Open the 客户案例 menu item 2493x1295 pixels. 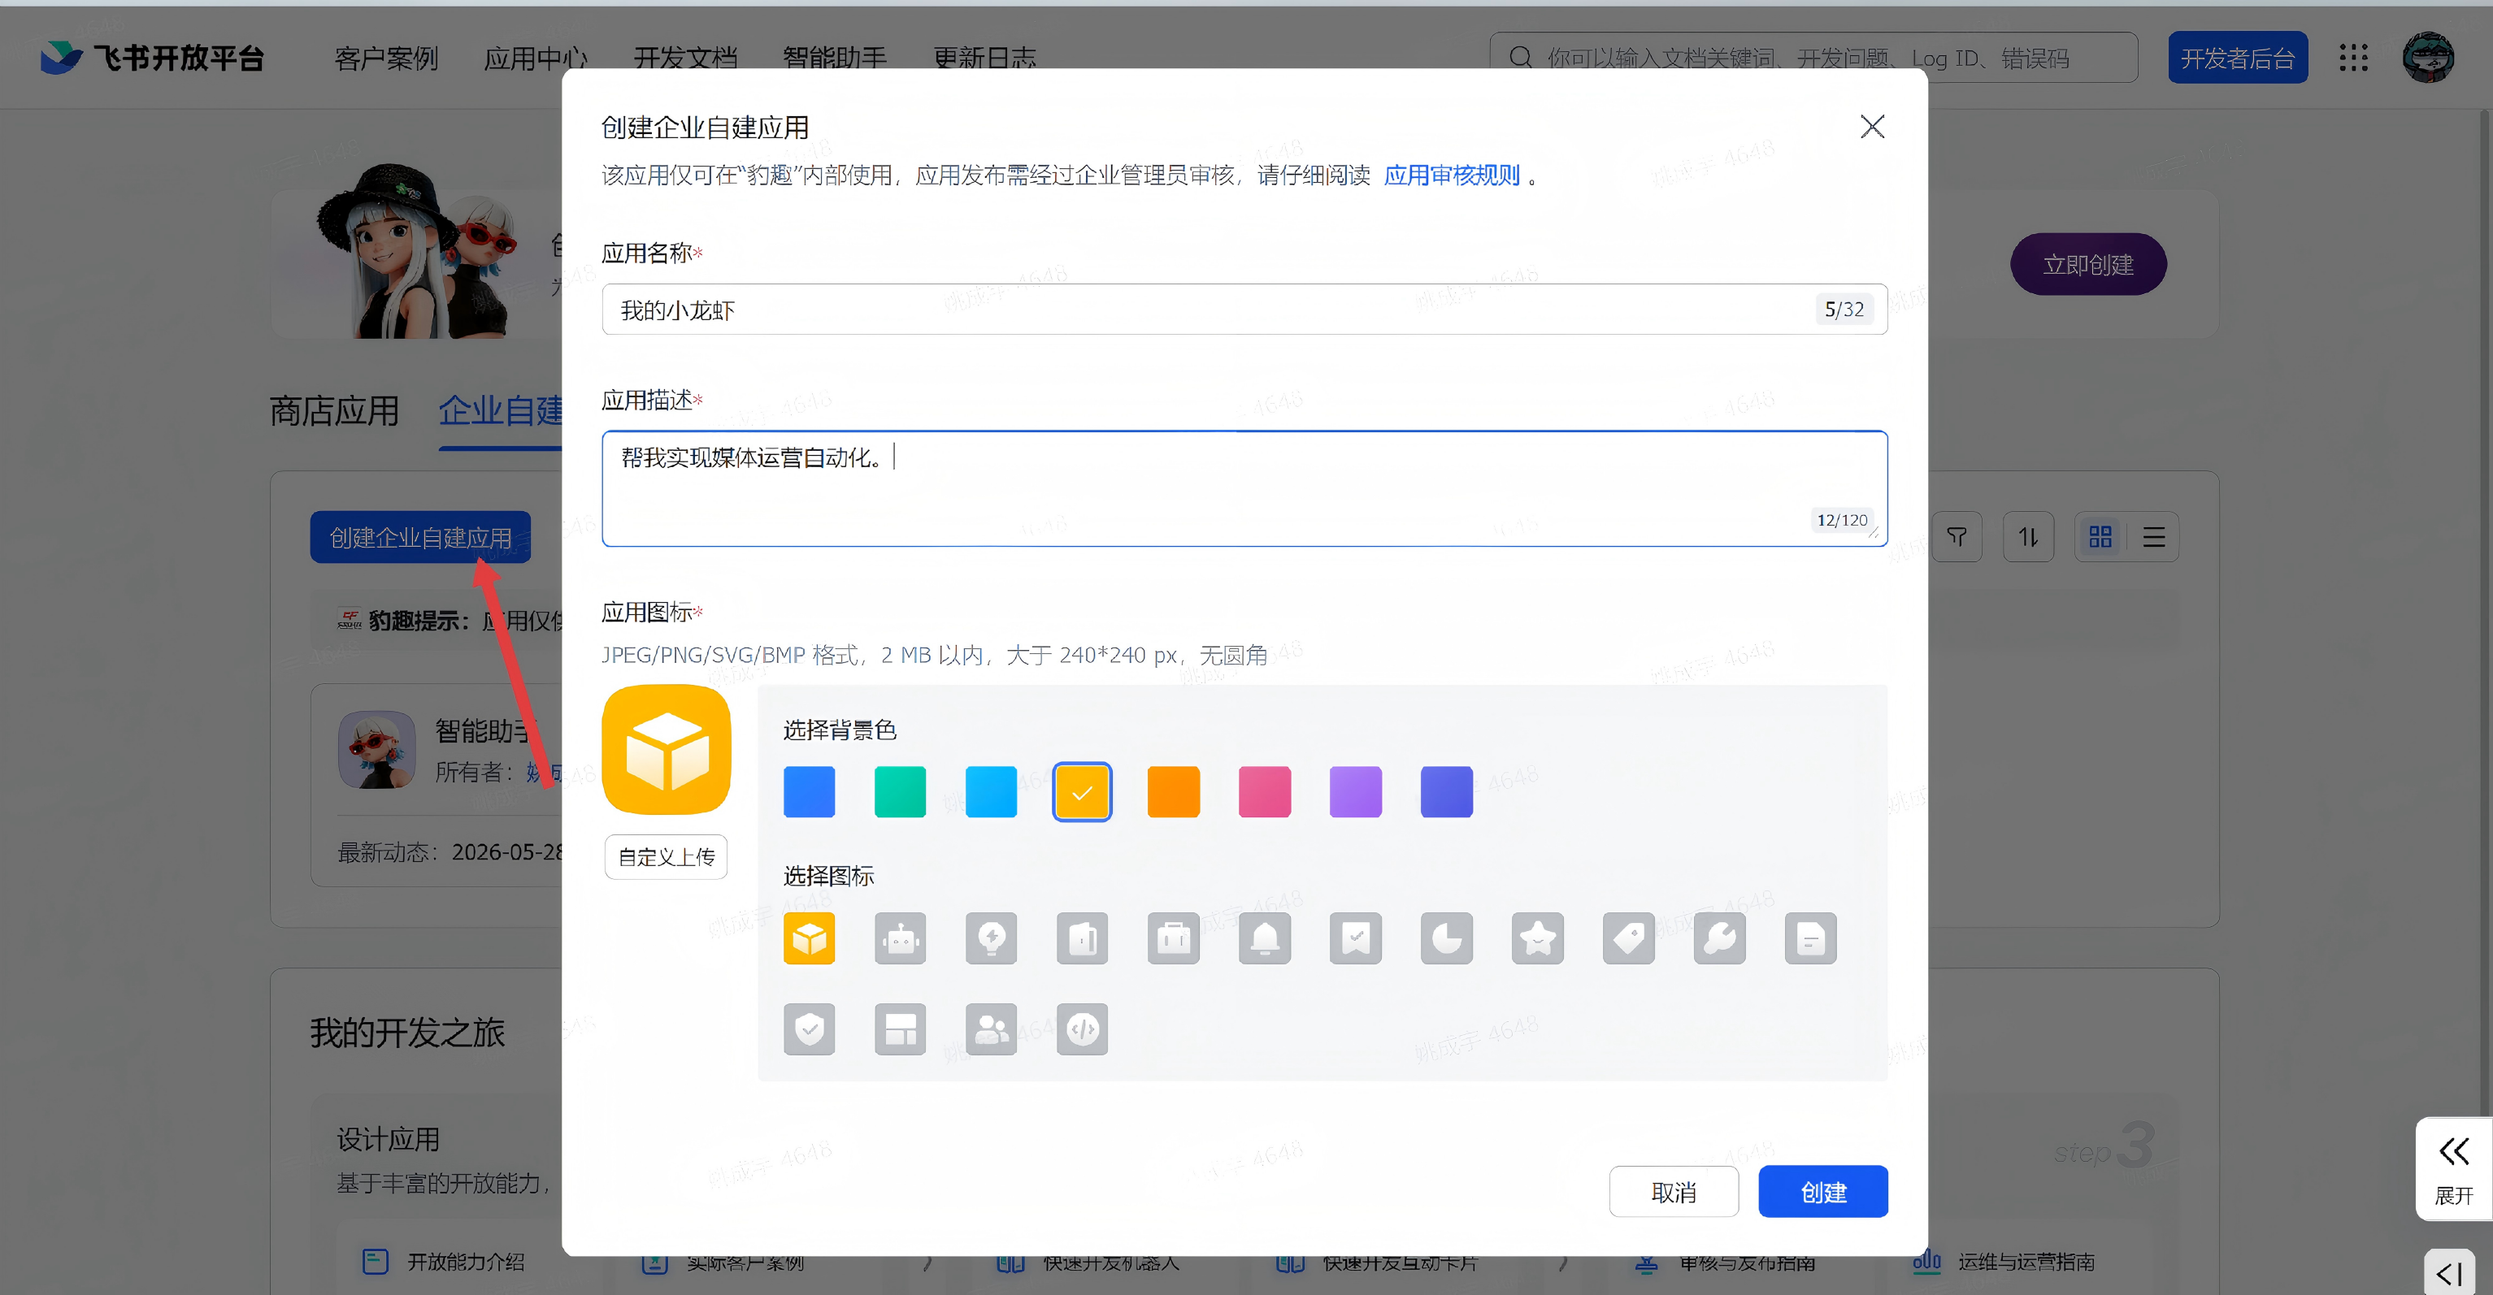click(386, 58)
